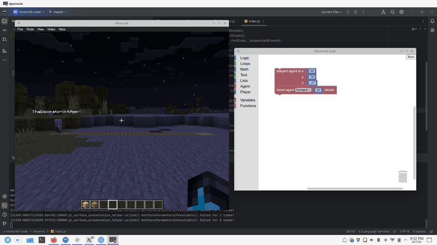Click horizontal scrollbar in Minecraft Code workspace
The width and height of the screenshot is (437, 245).
point(355,189)
